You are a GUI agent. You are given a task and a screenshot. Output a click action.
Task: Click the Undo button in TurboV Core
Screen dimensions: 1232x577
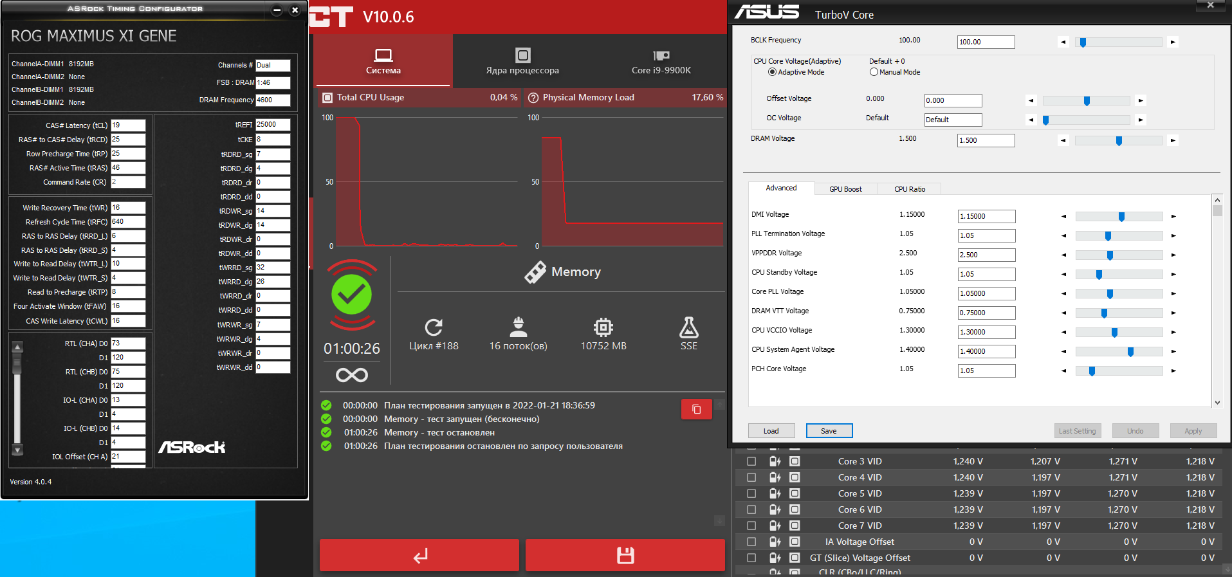pyautogui.click(x=1135, y=431)
